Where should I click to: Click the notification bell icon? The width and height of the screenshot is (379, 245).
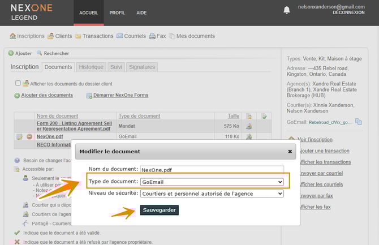287,10
